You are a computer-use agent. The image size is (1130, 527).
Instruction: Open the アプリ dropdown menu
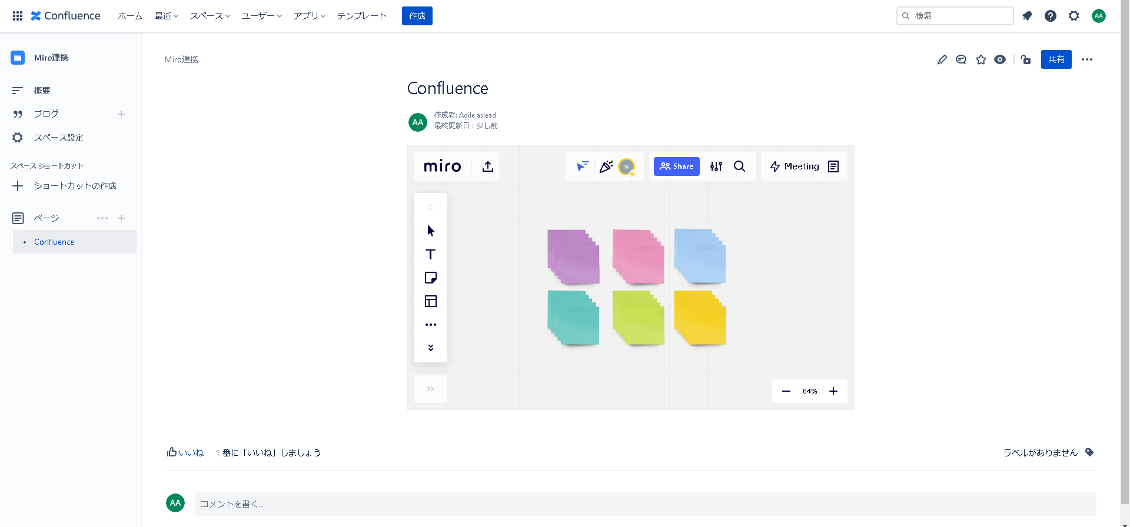pos(309,16)
